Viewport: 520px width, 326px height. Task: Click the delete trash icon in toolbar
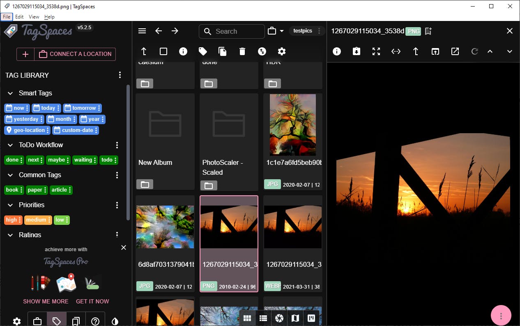click(242, 51)
